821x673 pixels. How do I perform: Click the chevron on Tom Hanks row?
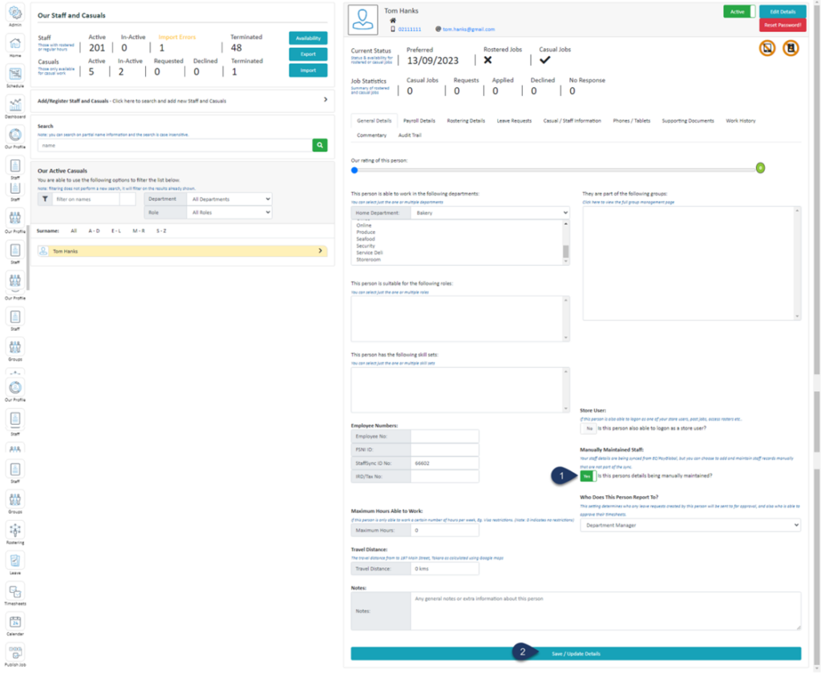coord(321,252)
